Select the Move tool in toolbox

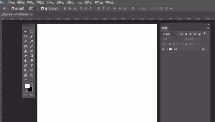click(x=26, y=32)
